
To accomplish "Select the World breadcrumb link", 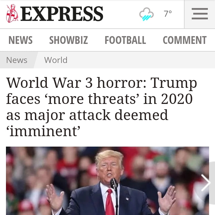I will coord(56,60).
